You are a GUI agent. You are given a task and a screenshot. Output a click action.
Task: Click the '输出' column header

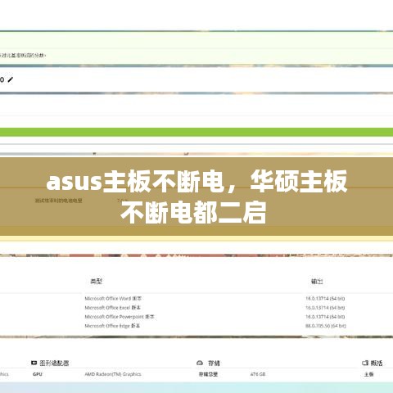pyautogui.click(x=317, y=281)
